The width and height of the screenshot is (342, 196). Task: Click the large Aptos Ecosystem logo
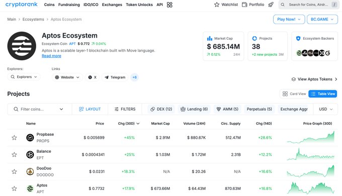pyautogui.click(x=22, y=46)
